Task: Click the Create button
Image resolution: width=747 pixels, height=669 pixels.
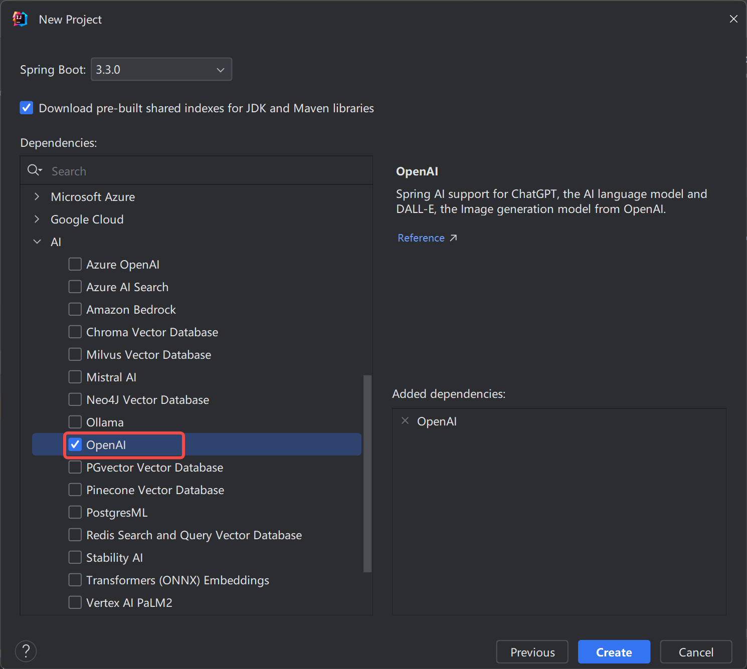Action: 614,652
